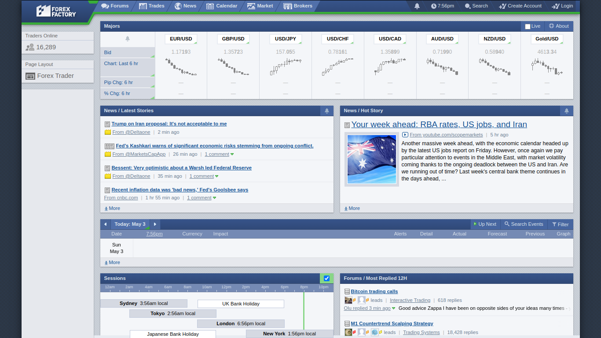Click story icon beside Kashkari headline
Image resolution: width=601 pixels, height=338 pixels.
pyautogui.click(x=110, y=146)
